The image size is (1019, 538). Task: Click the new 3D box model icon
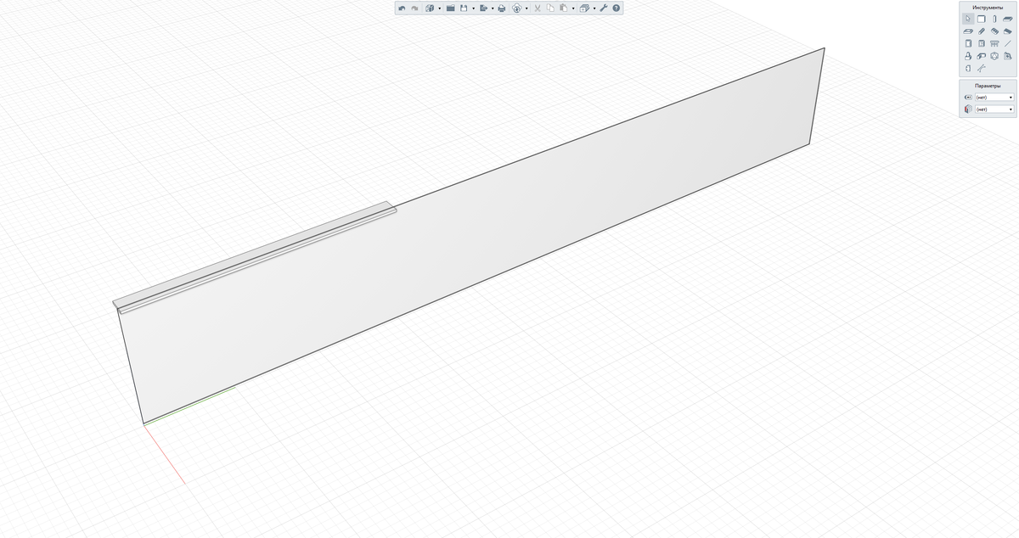click(x=430, y=8)
